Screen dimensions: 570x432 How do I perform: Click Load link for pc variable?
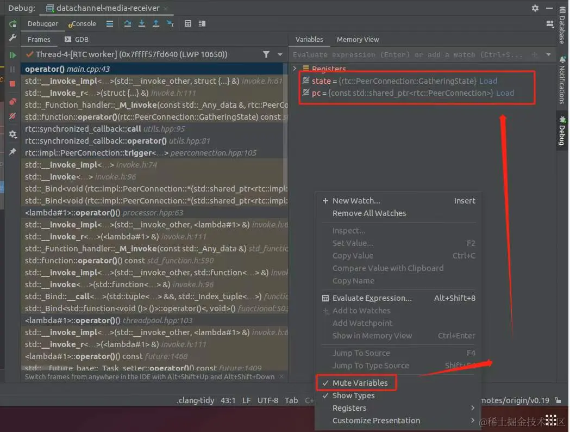505,93
